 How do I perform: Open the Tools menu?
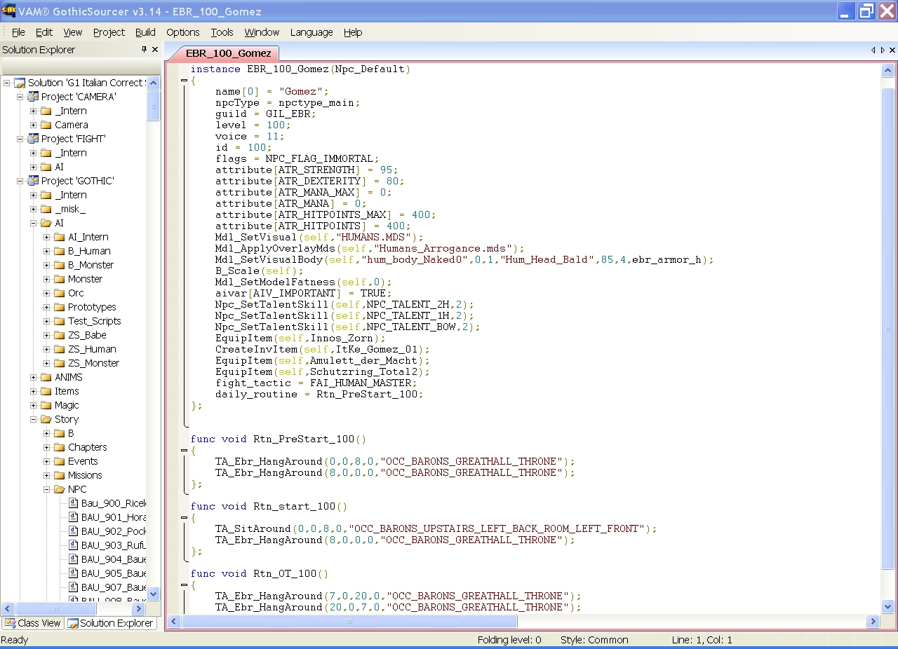pos(222,32)
